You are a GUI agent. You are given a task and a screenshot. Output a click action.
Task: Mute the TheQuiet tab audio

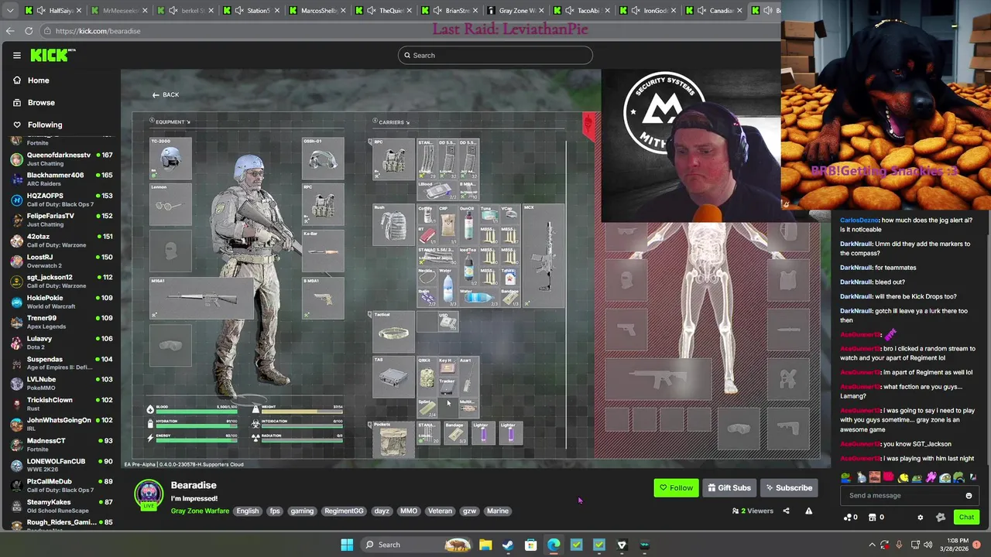click(x=372, y=11)
